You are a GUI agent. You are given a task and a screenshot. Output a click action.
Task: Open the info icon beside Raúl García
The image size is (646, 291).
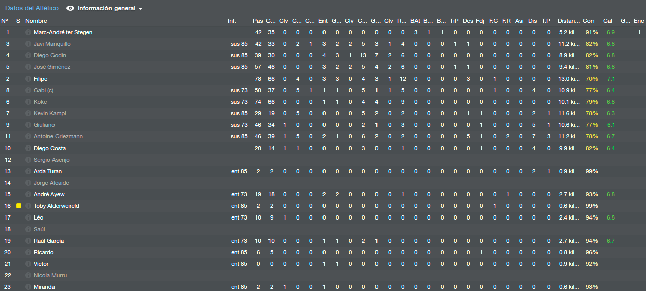tap(28, 241)
